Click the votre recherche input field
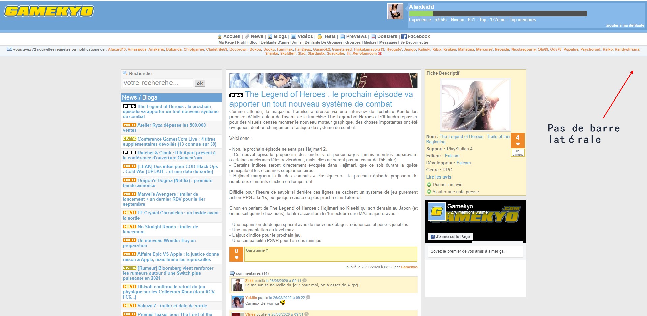 [158, 83]
